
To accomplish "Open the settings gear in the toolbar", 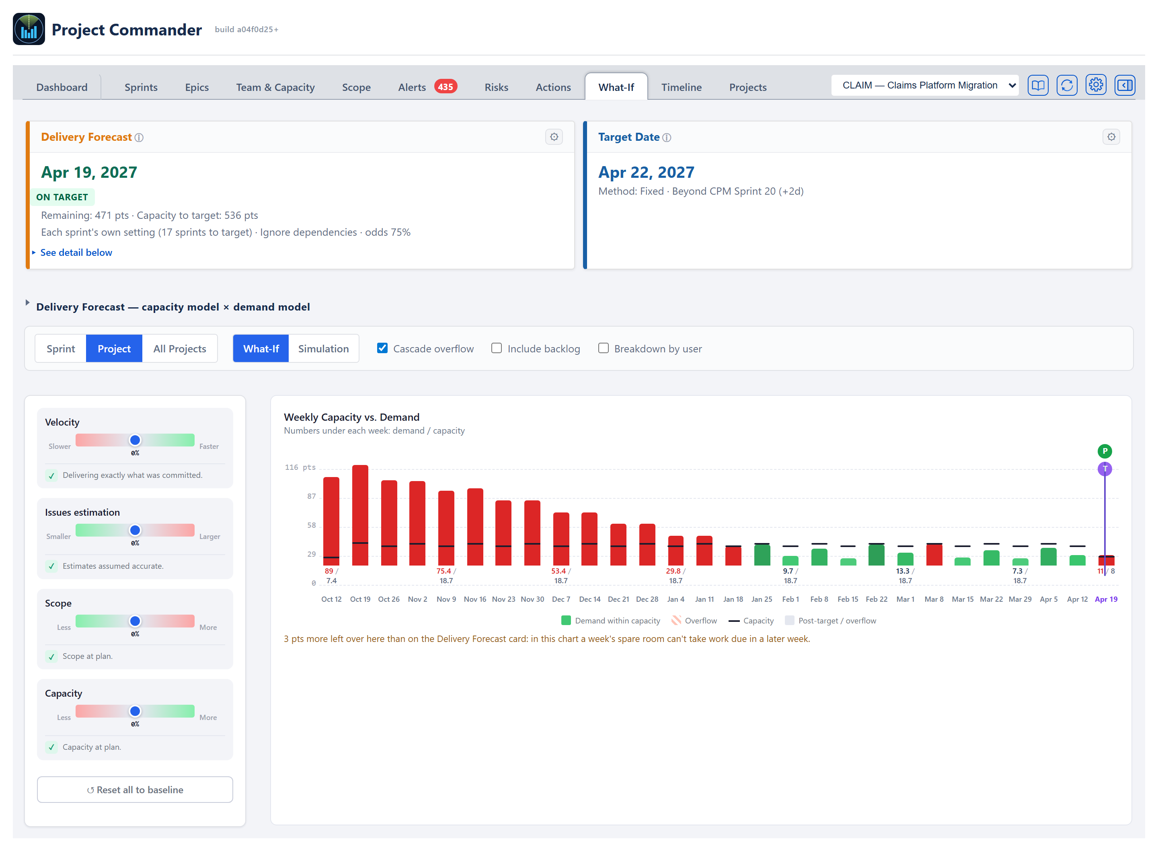I will pos(1096,85).
